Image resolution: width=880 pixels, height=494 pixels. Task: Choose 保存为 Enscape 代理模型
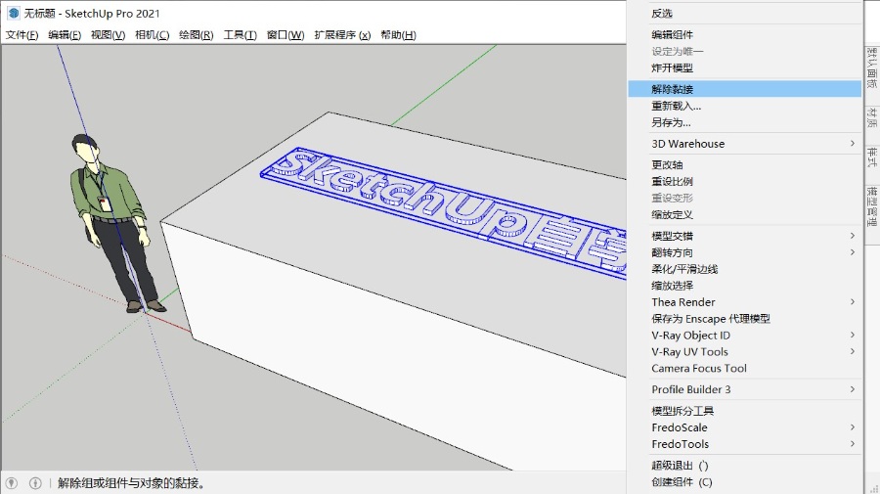[x=745, y=319]
